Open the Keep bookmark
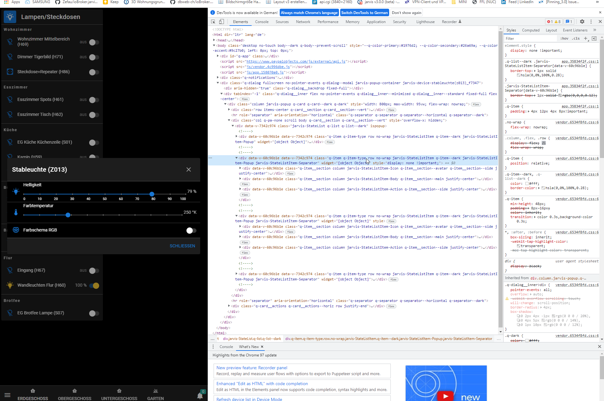The width and height of the screenshot is (604, 401). point(110,2)
